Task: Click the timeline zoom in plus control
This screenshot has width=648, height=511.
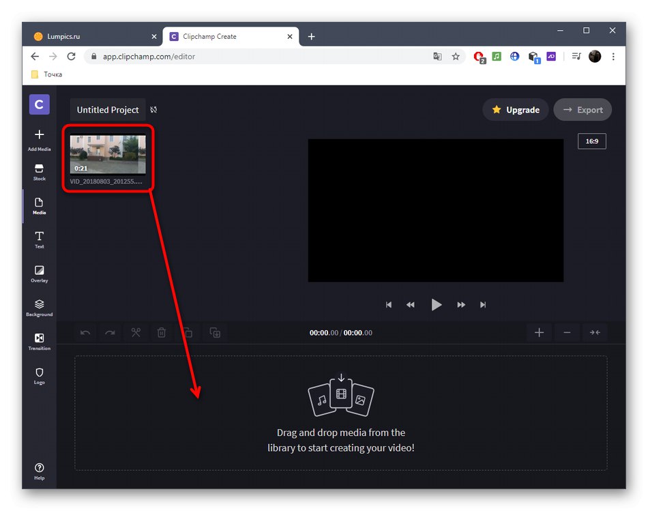Action: point(539,332)
